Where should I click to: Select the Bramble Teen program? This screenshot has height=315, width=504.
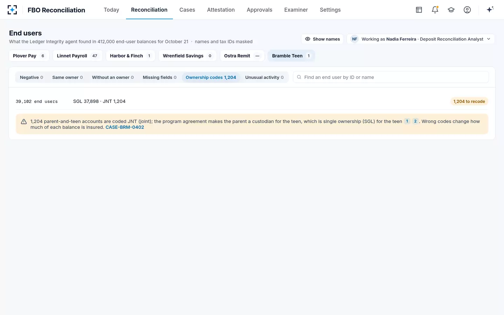coord(291,56)
